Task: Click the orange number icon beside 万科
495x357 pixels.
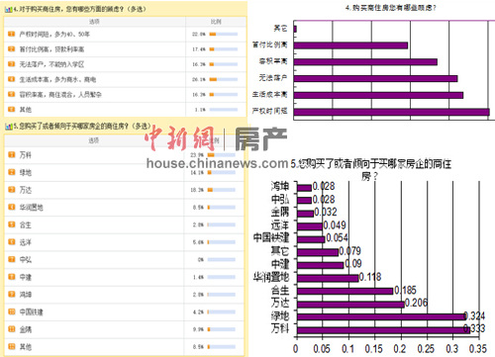Action: point(12,154)
